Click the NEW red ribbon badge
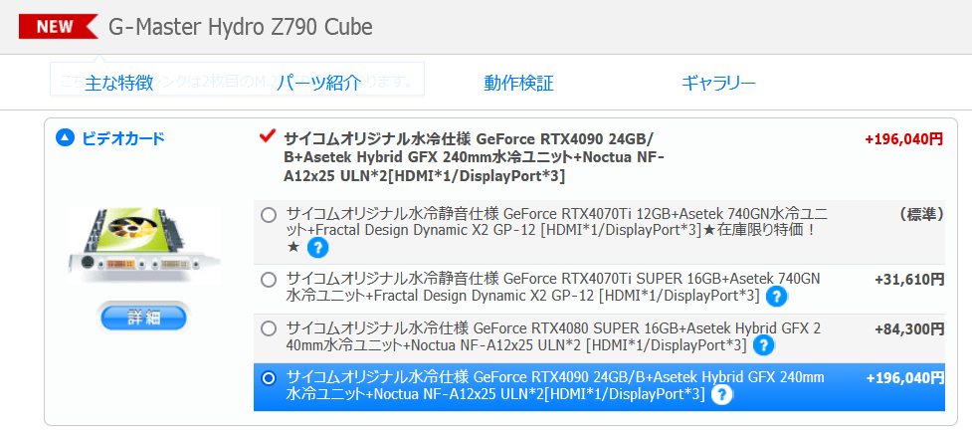The image size is (972, 431). click(59, 27)
